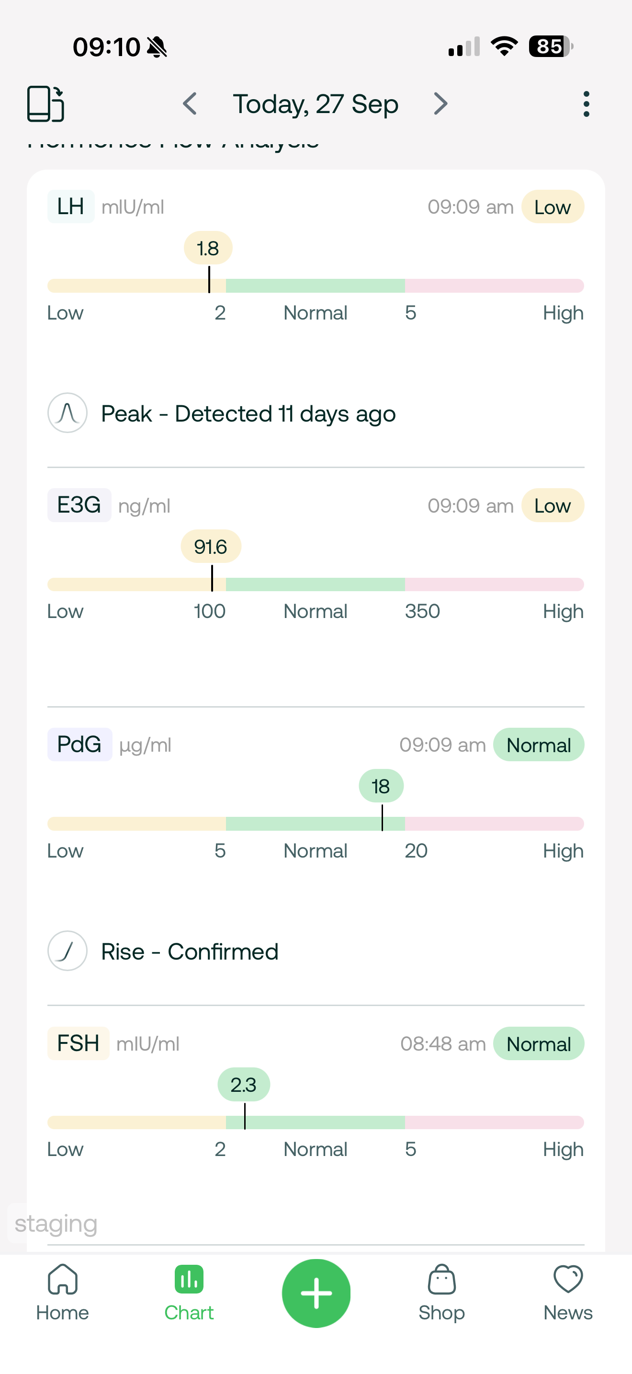Tap the E3G hormone label
632x1374 pixels.
[x=79, y=505]
